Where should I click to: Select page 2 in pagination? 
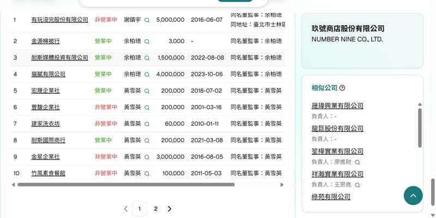point(156,209)
